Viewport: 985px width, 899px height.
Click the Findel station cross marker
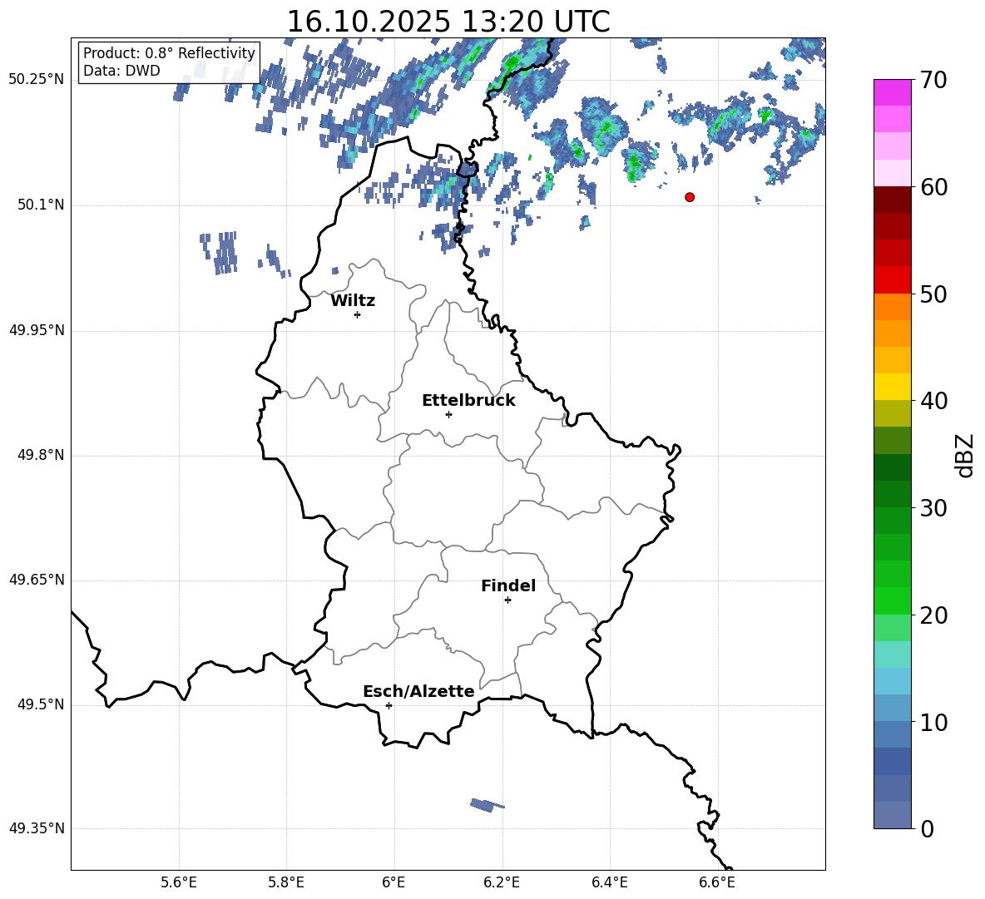507,600
